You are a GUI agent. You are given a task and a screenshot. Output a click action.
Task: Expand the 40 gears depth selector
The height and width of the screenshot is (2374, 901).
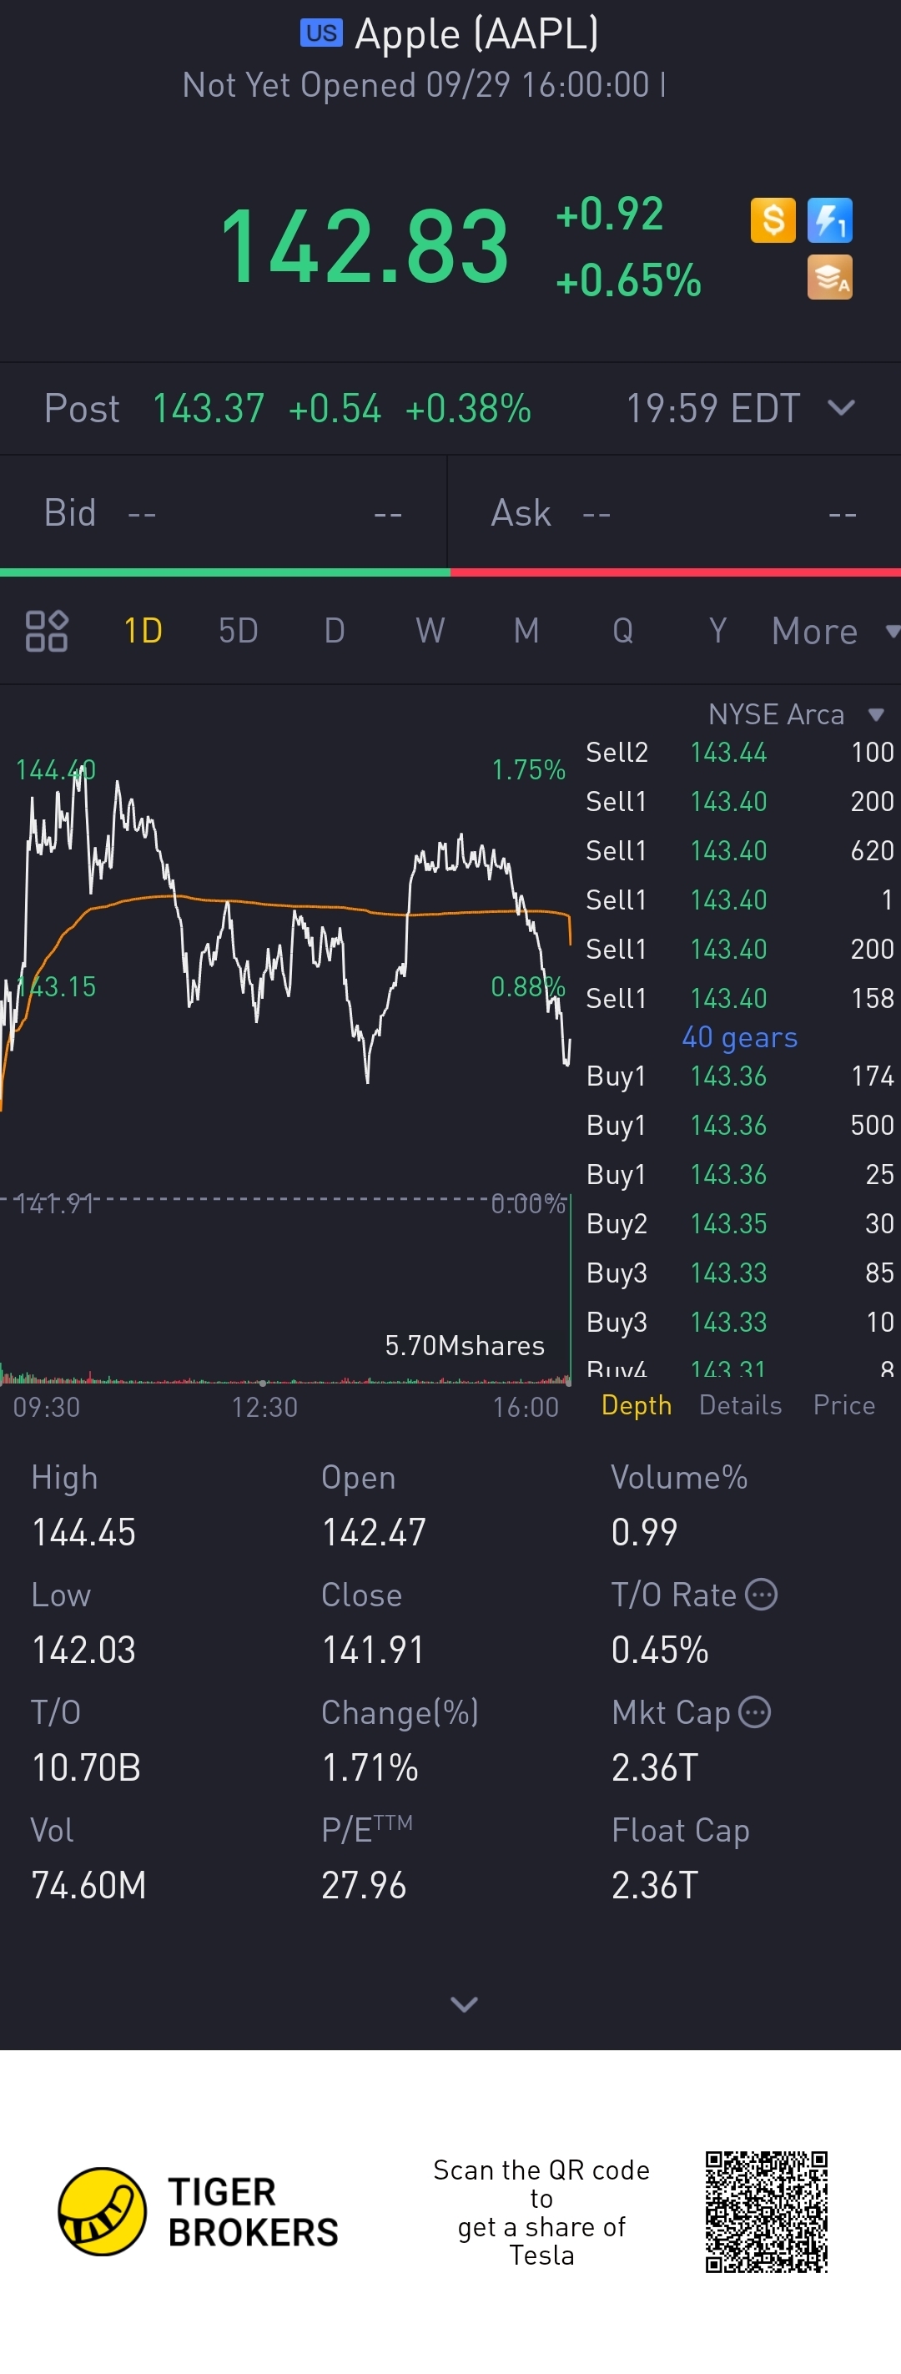[740, 1038]
